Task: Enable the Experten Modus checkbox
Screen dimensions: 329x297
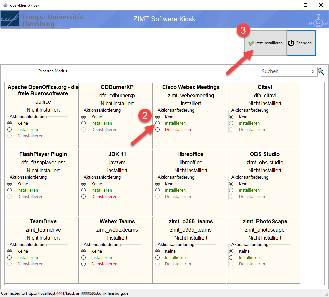Action: [x=35, y=71]
